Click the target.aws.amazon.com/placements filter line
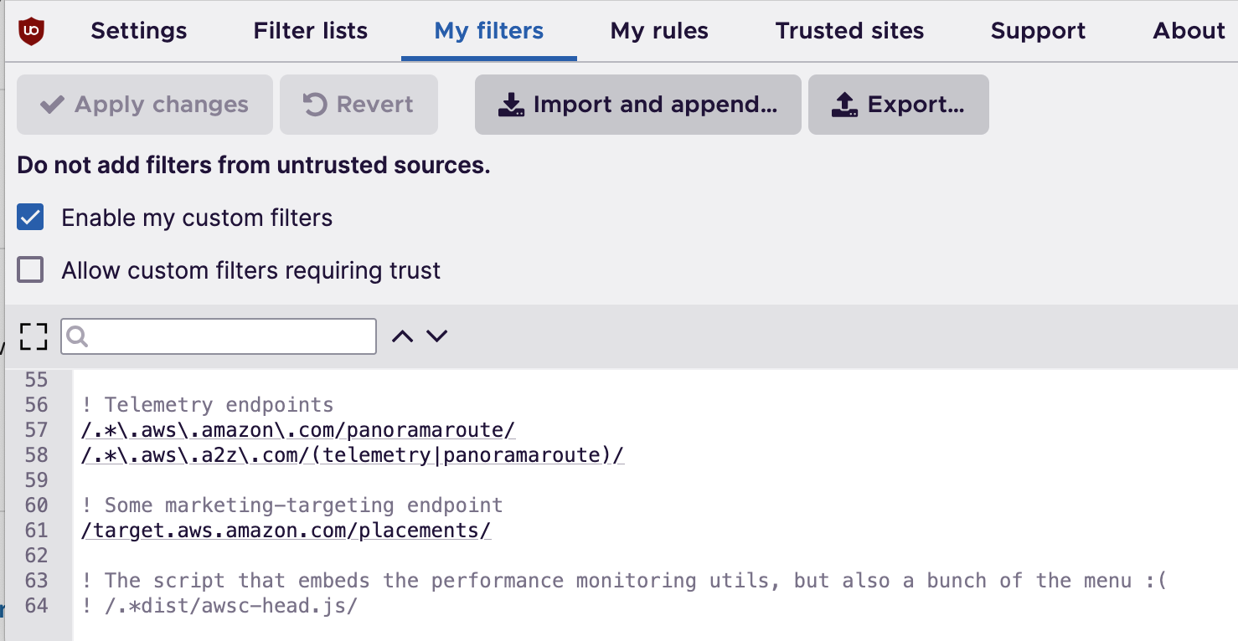 tap(286, 531)
